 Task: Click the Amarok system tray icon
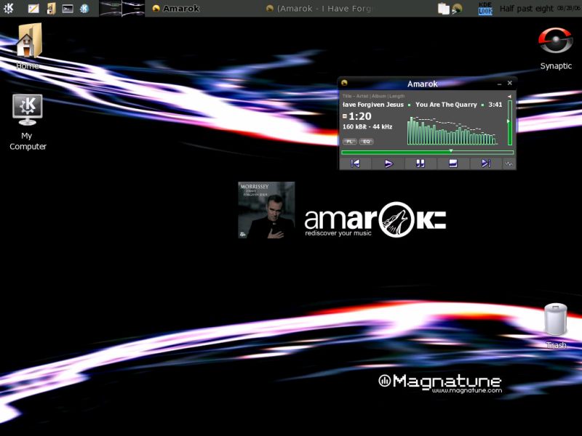[x=457, y=9]
